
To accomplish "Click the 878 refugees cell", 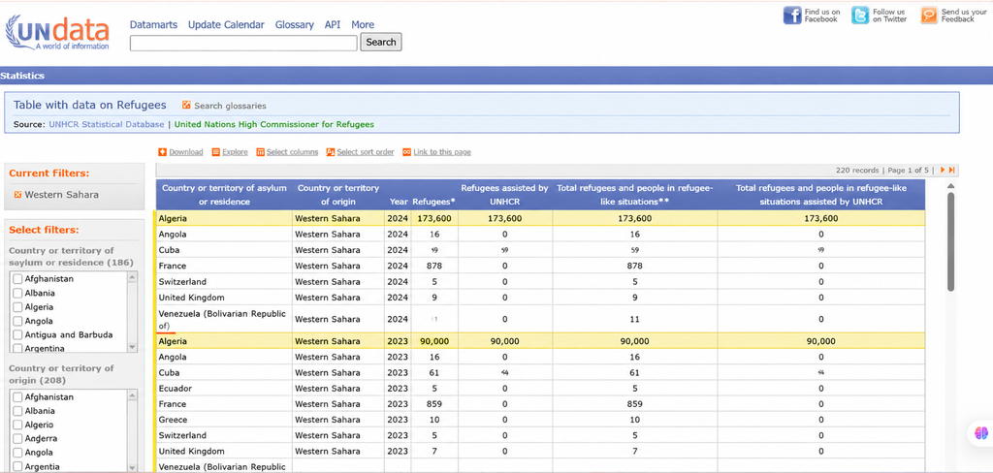I will coord(433,266).
